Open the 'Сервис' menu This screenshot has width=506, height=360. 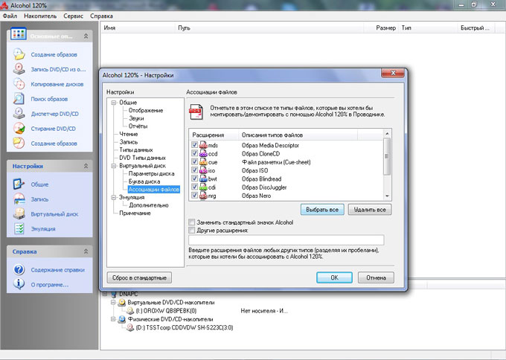pos(73,16)
